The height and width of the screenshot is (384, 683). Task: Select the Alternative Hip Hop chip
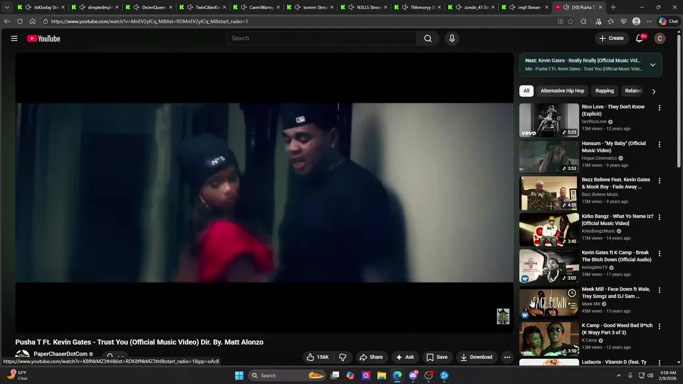click(x=562, y=91)
